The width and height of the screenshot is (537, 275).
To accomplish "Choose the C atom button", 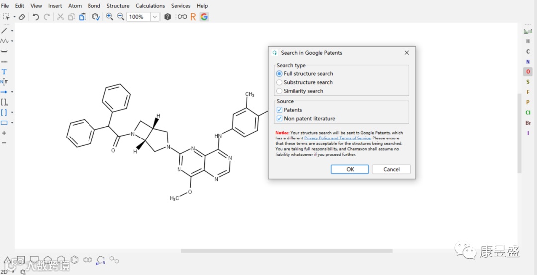I will click(x=528, y=51).
